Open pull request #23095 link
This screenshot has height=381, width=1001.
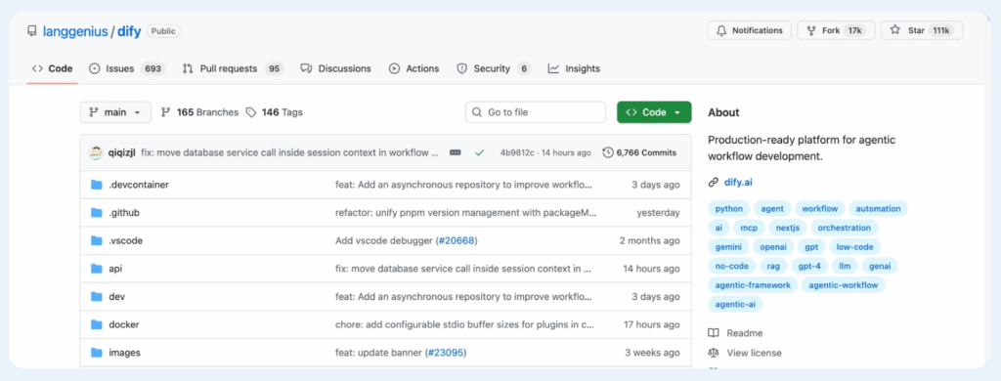coord(445,353)
